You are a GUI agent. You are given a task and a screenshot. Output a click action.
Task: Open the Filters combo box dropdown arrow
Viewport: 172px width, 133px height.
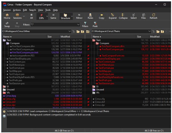(78, 24)
